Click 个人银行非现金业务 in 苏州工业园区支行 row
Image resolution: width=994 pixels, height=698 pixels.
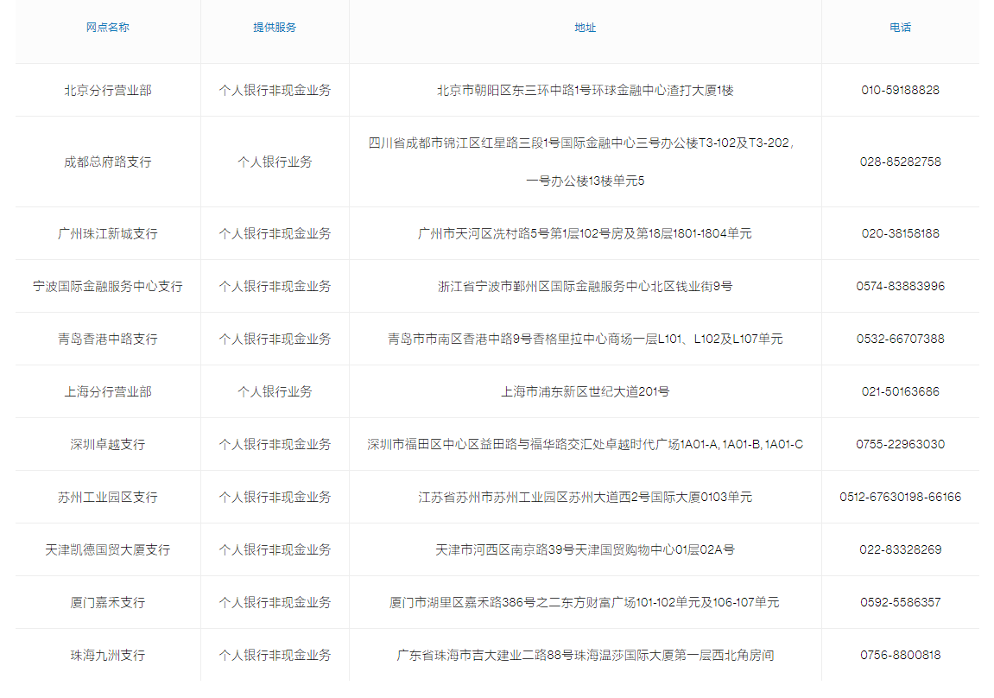coord(275,497)
